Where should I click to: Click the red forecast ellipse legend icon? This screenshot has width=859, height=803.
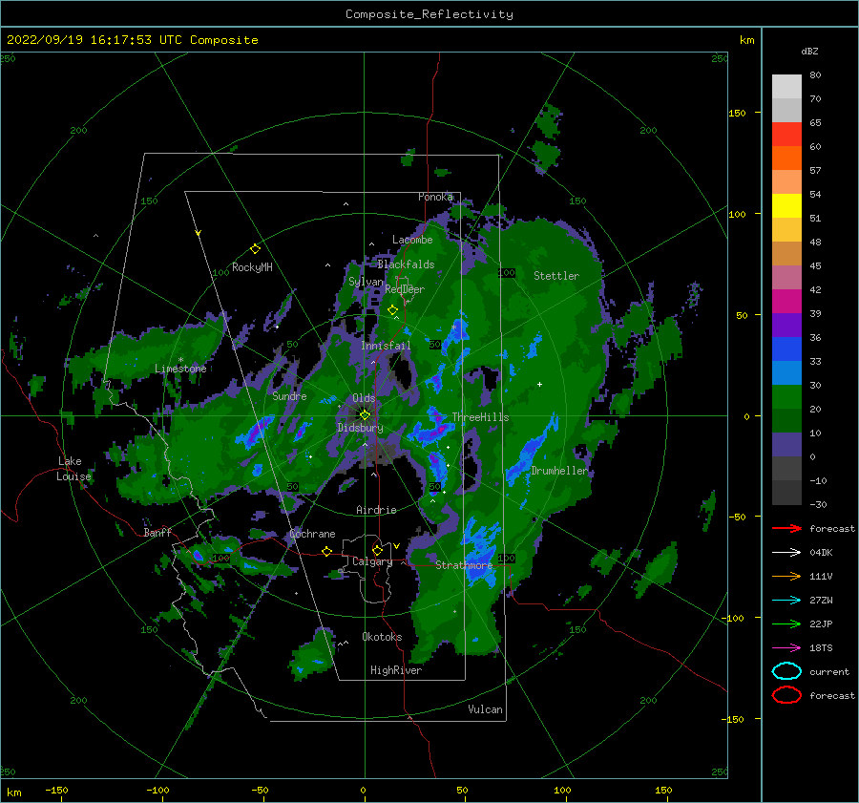786,695
